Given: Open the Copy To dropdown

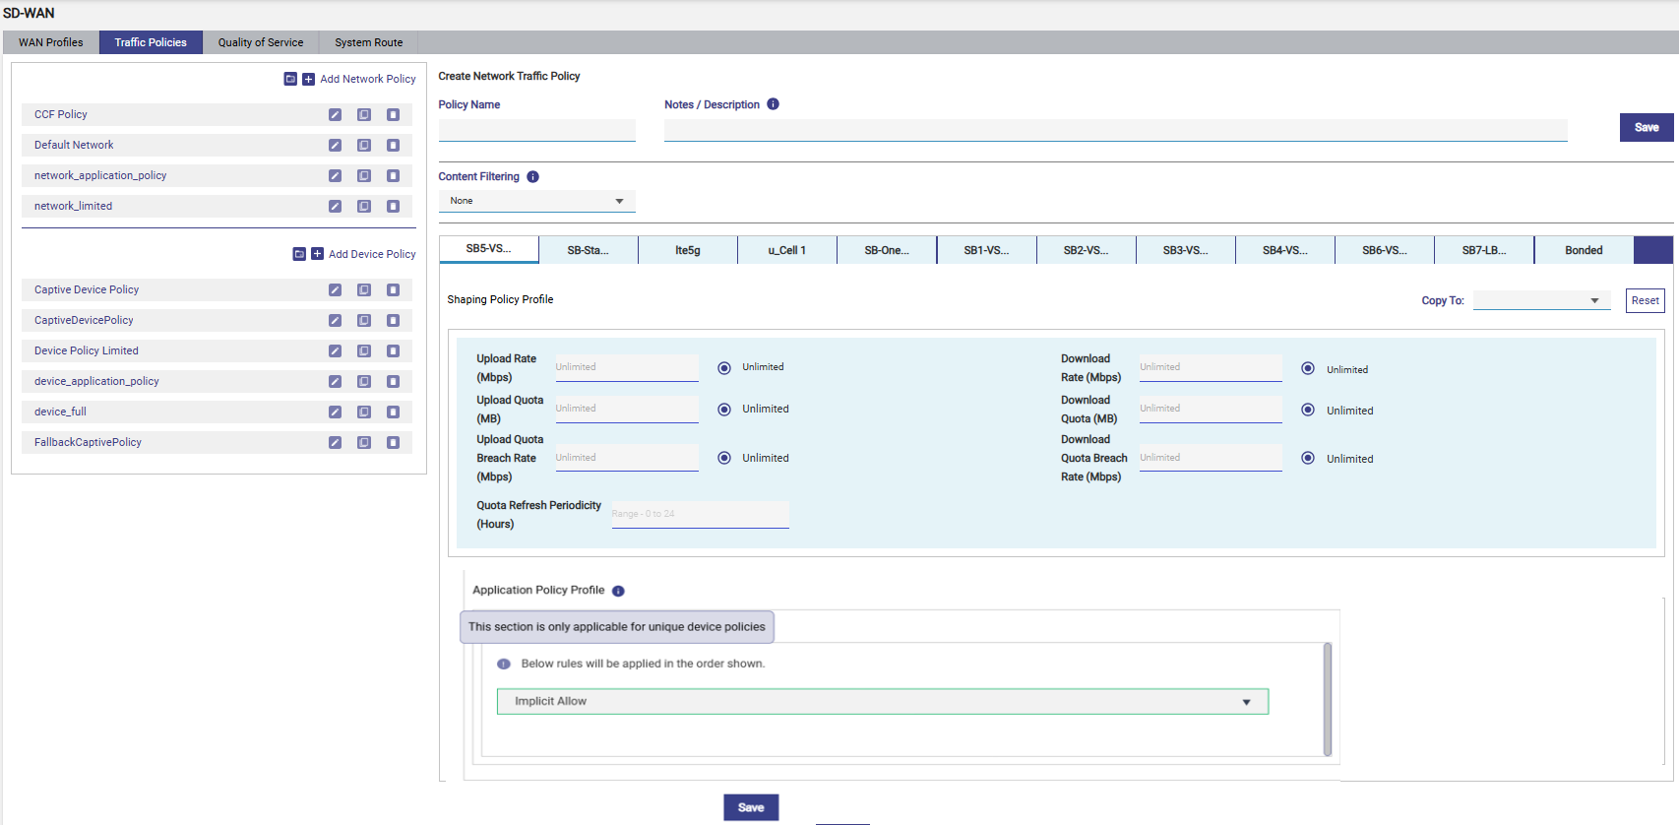Looking at the screenshot, I should coord(1541,300).
